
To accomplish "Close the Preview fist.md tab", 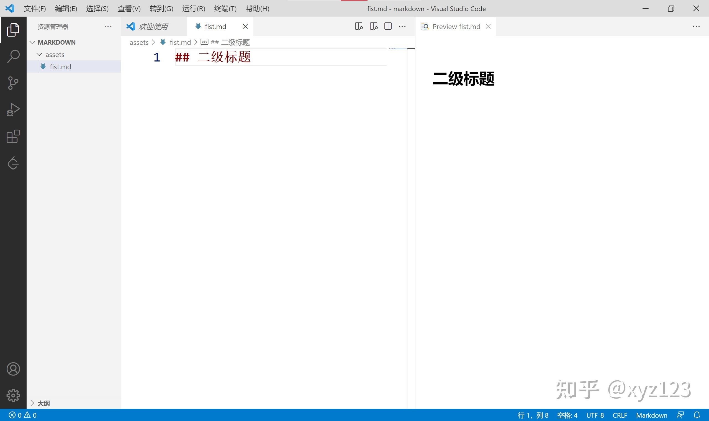I will coord(488,26).
